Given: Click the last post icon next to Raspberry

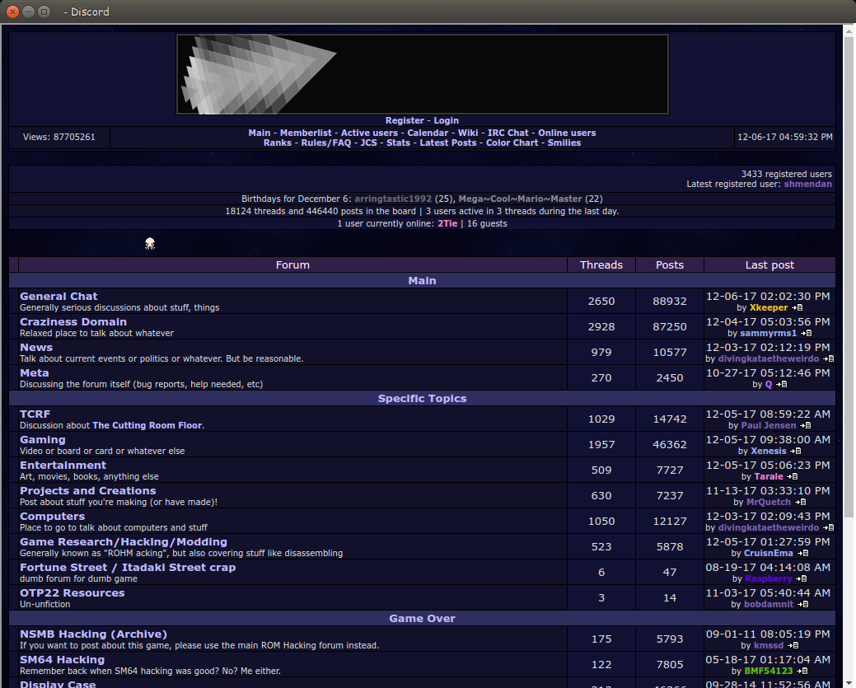Looking at the screenshot, I should tap(797, 579).
